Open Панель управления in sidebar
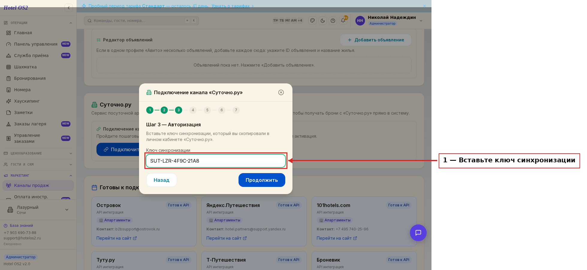 pos(38,44)
